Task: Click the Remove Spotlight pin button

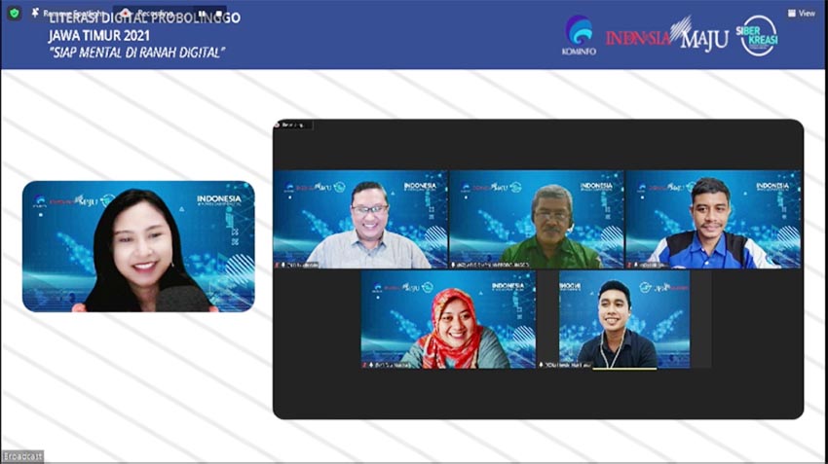Action: 66,13
